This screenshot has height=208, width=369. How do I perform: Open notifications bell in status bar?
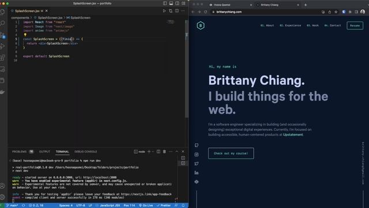tap(183, 206)
